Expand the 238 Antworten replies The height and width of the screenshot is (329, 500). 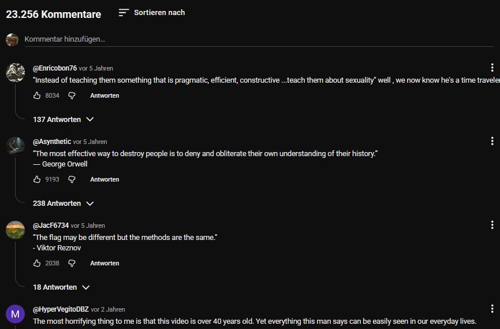coord(63,203)
